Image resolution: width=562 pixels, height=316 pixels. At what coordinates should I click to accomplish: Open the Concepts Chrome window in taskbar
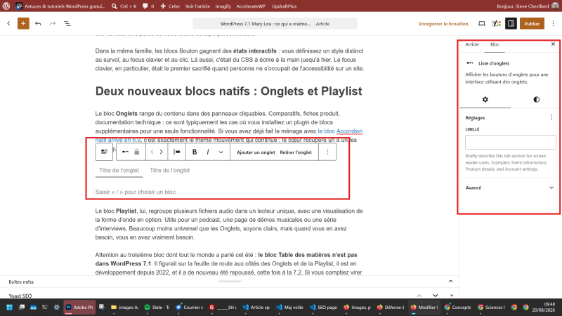(x=458, y=307)
